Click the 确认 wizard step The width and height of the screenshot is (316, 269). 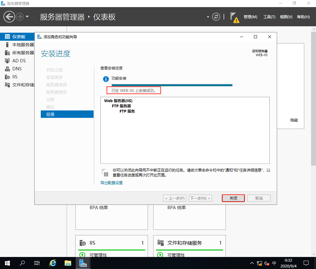[50, 107]
